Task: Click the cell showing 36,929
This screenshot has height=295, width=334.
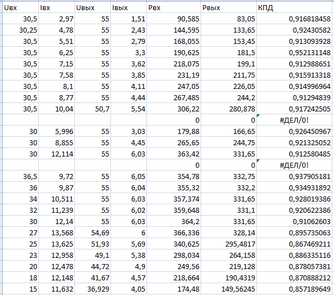Action: [93, 289]
